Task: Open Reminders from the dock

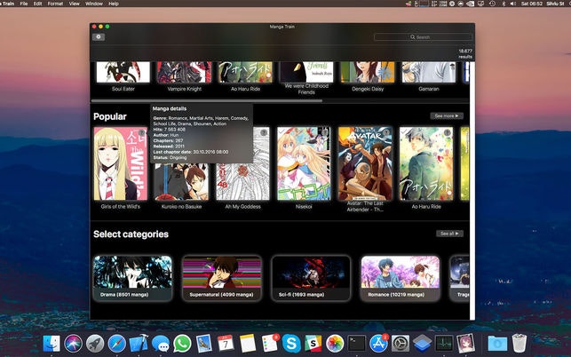Action: [x=269, y=344]
